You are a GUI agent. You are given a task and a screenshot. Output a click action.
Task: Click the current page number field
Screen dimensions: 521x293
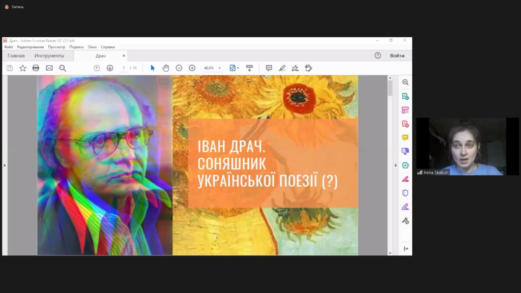pyautogui.click(x=124, y=68)
